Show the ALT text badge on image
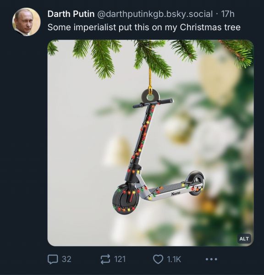Viewport: 264px width, 275px height. (244, 239)
